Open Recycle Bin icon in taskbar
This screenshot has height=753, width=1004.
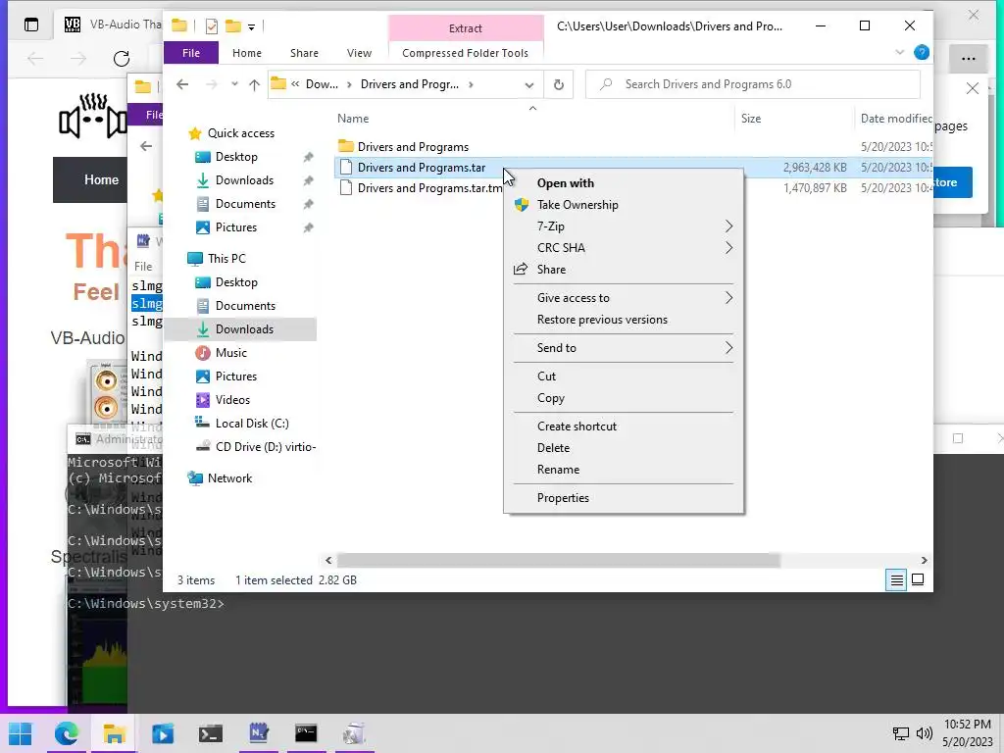coord(354,733)
